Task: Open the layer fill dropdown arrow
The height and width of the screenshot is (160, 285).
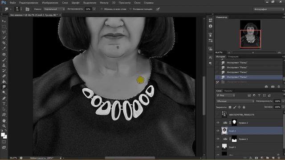Action: click(x=283, y=107)
